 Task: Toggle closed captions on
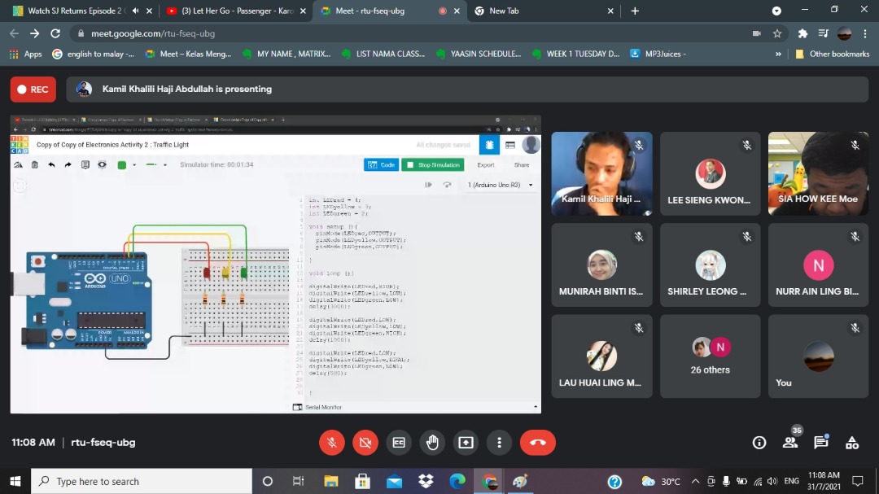[x=399, y=443]
